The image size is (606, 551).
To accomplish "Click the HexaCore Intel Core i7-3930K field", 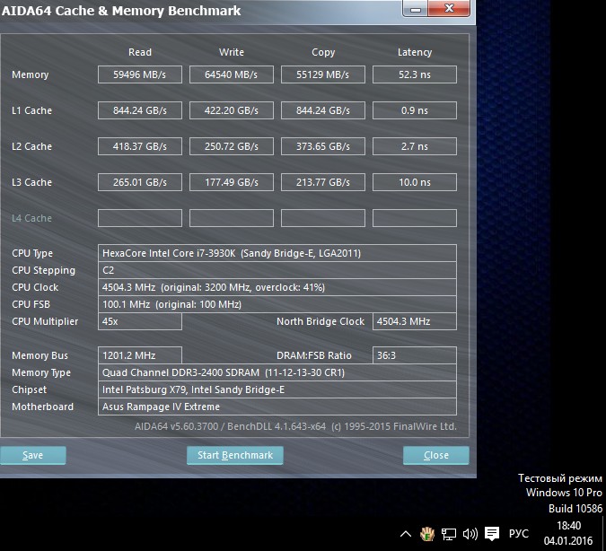I will coord(277,253).
